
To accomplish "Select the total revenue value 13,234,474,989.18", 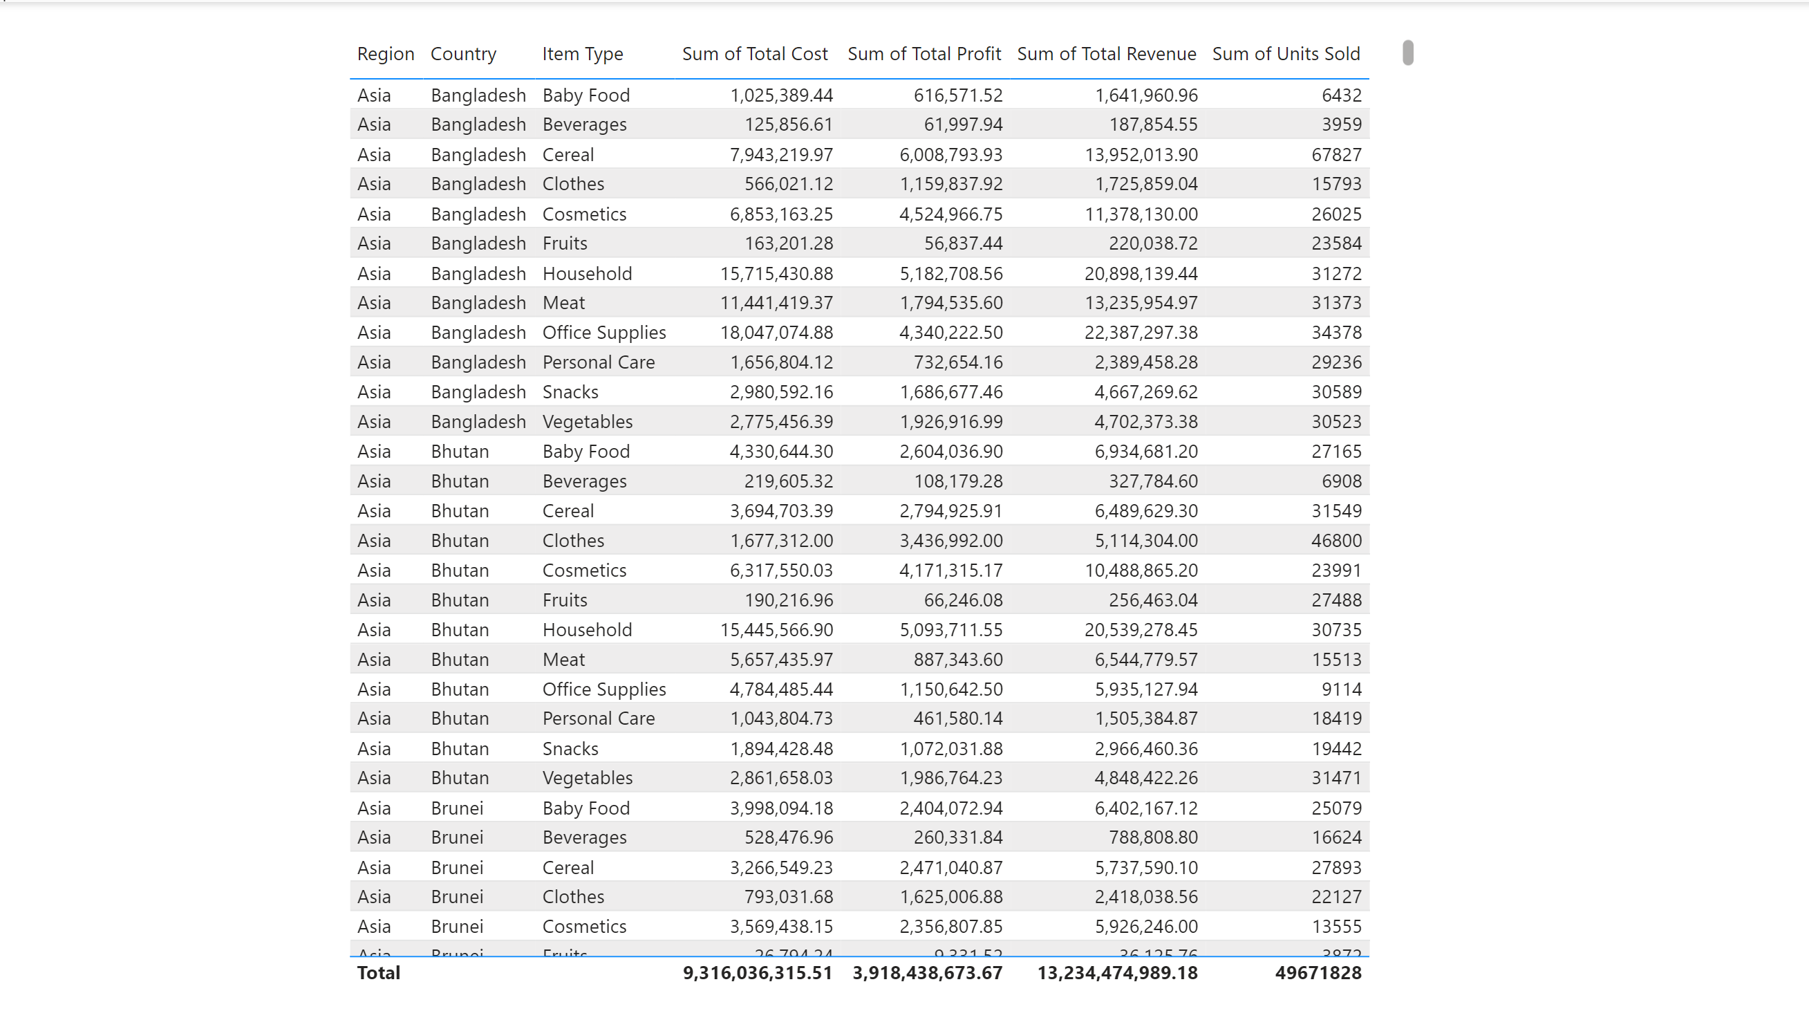I will click(1117, 973).
